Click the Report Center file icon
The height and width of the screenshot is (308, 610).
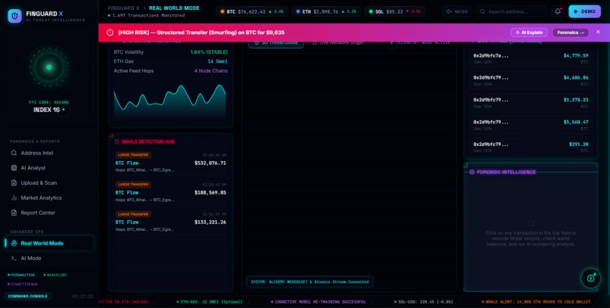point(14,213)
